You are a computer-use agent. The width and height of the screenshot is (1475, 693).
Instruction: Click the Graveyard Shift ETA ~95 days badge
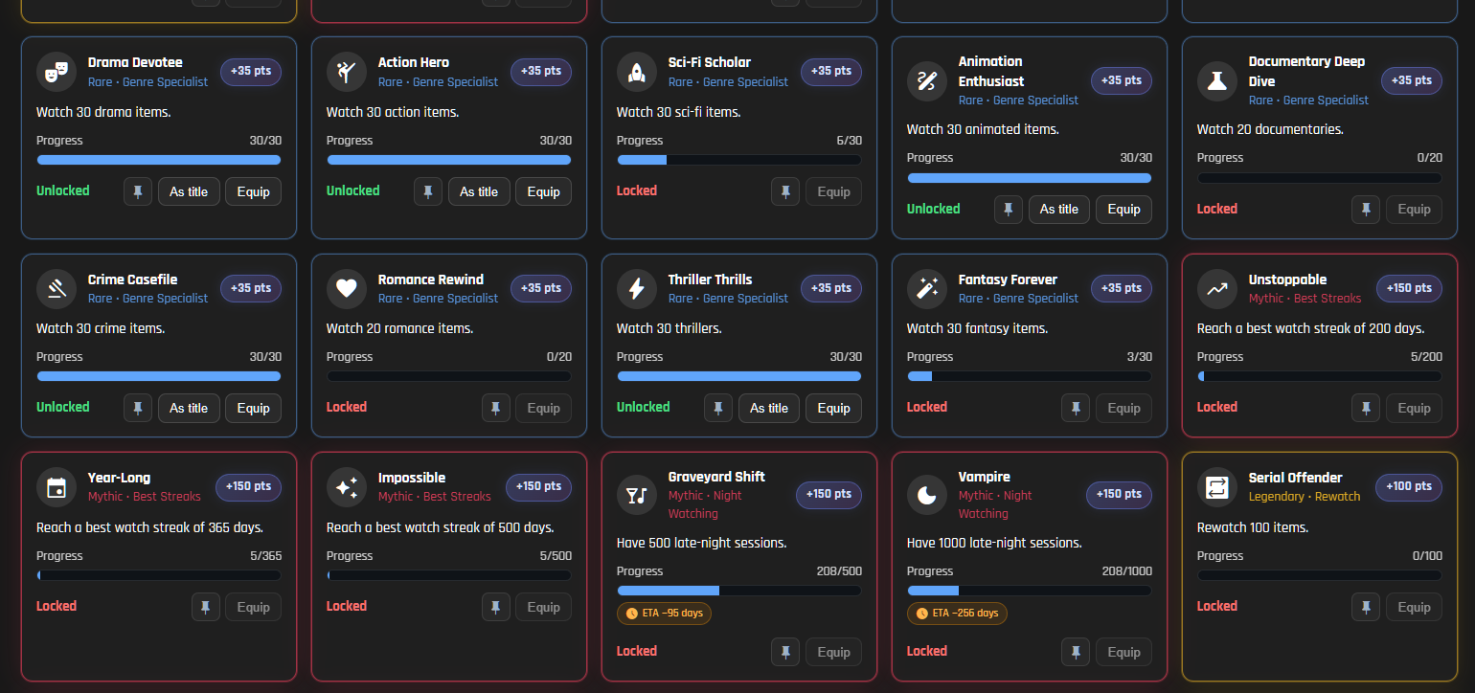point(664,613)
